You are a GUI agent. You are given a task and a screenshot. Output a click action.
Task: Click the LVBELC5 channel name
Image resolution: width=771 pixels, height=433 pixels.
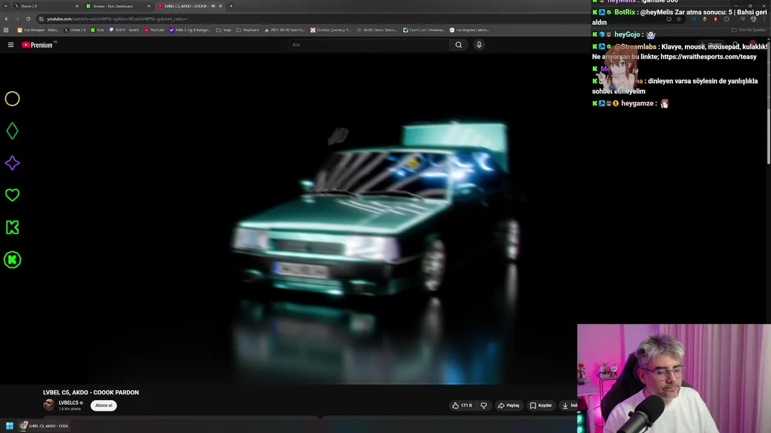click(x=69, y=403)
